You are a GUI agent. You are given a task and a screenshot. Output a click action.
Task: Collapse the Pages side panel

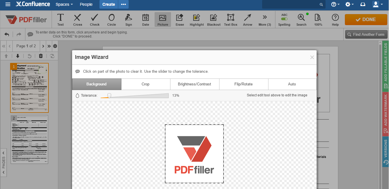[3, 162]
